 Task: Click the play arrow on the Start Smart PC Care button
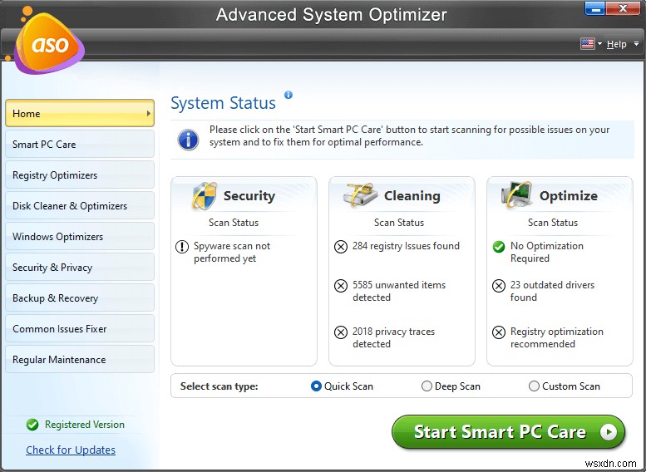click(608, 432)
